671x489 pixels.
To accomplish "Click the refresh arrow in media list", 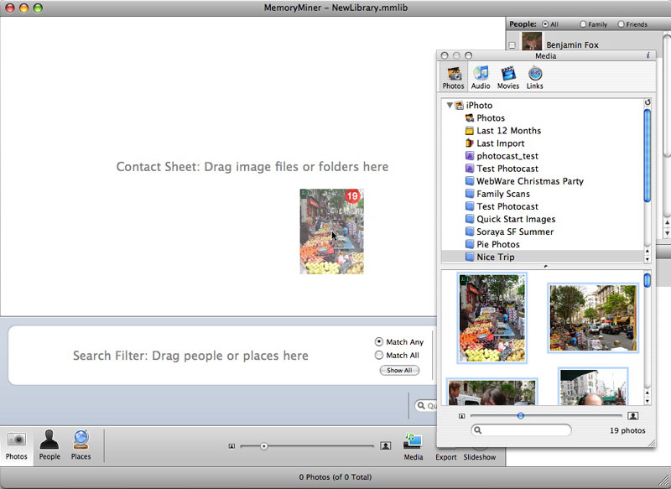I will click(x=647, y=102).
